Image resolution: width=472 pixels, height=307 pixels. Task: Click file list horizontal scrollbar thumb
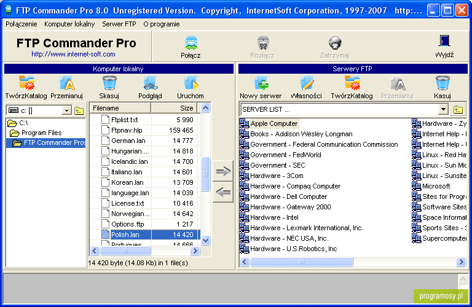coord(125,251)
